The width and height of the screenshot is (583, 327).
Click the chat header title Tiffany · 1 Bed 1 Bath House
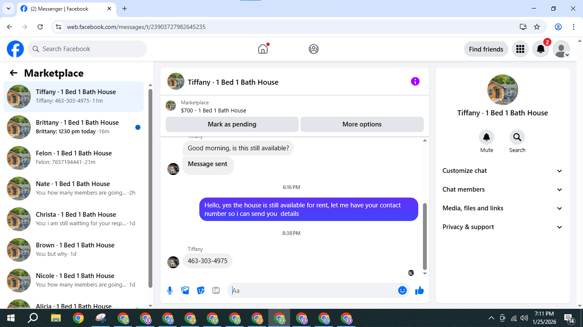[x=233, y=82]
